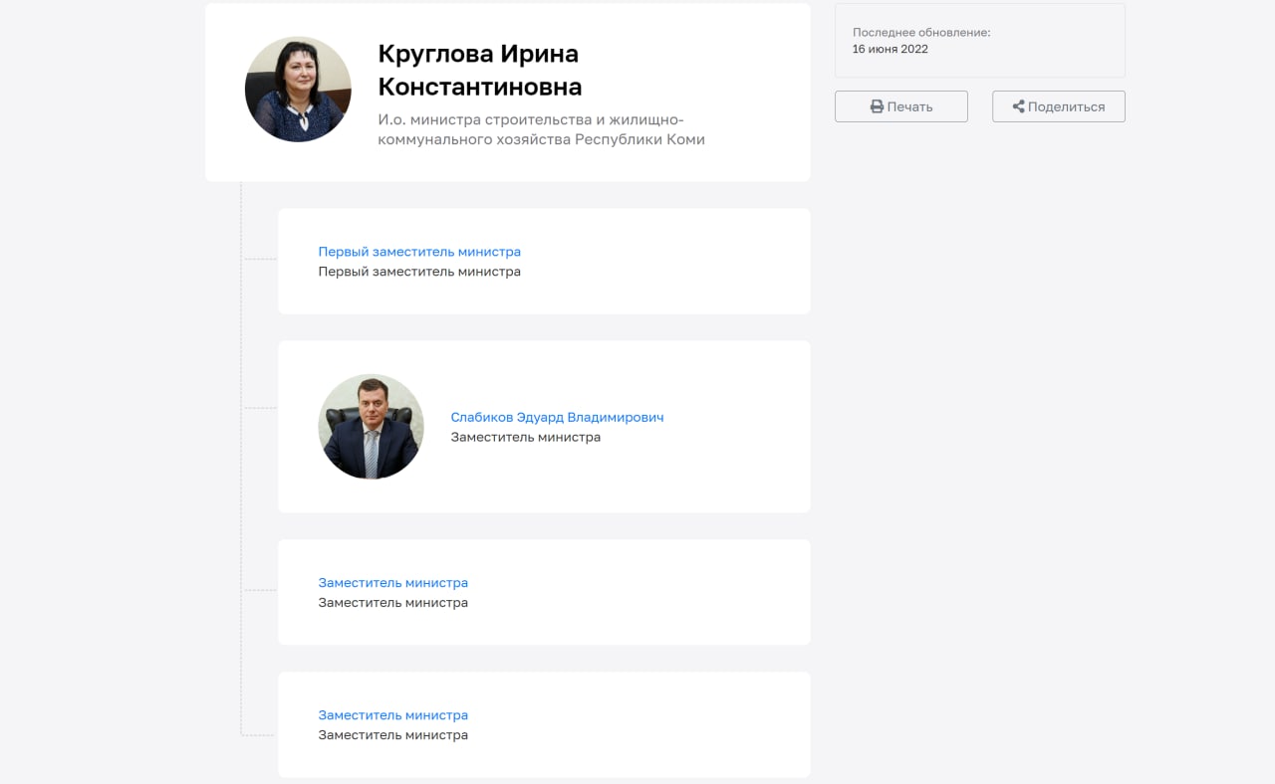Click the date 16 июня 2022
Viewport: 1275px width, 784px height.
(x=890, y=49)
